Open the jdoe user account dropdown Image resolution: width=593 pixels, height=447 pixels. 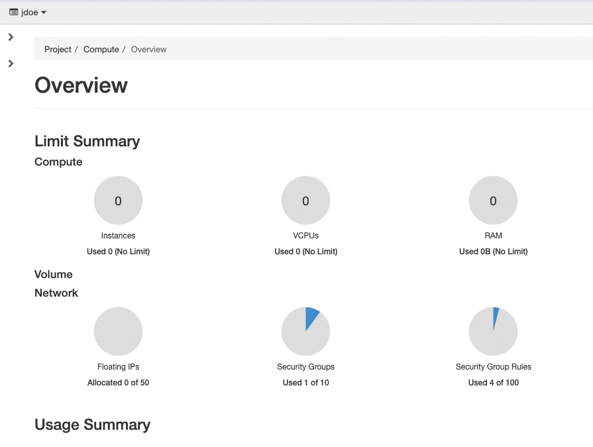(27, 11)
